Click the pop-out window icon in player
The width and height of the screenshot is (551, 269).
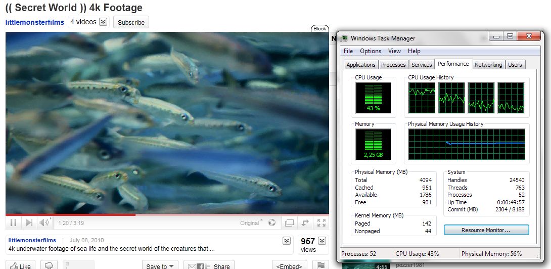[x=289, y=222]
